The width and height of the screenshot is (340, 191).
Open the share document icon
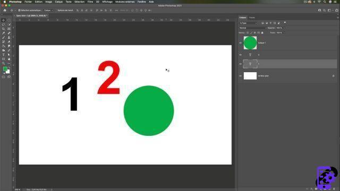tap(337, 10)
